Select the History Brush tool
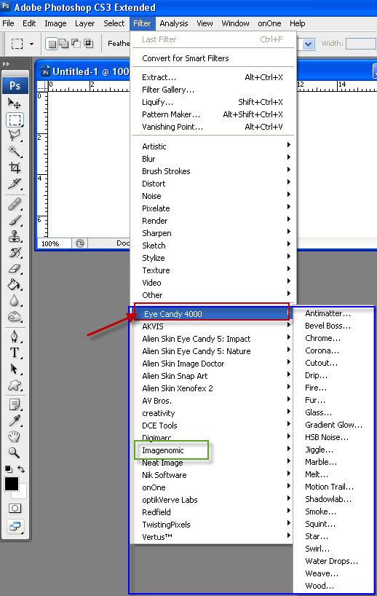The image size is (377, 596). coord(15,252)
